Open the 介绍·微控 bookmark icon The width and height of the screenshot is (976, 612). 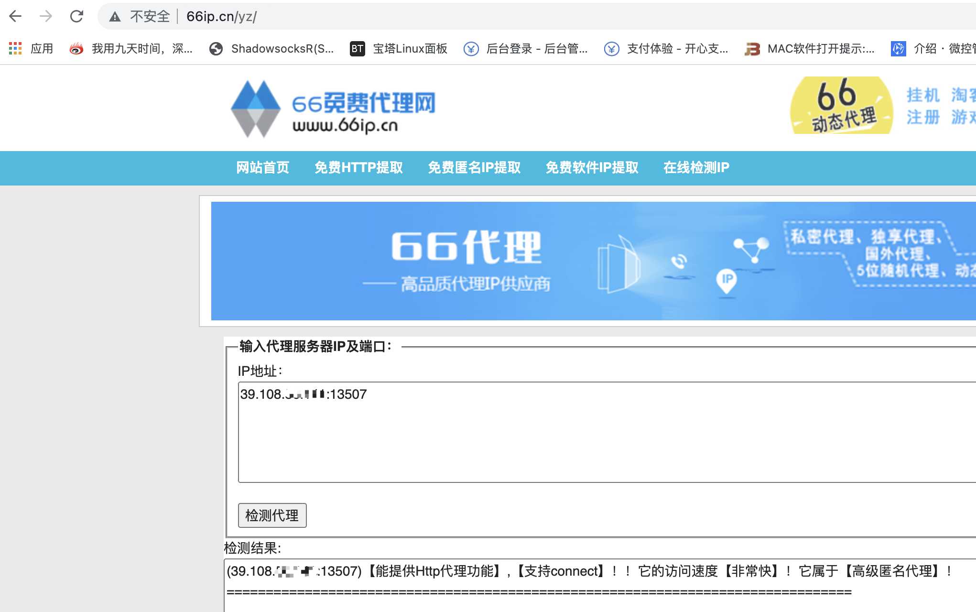(x=898, y=48)
